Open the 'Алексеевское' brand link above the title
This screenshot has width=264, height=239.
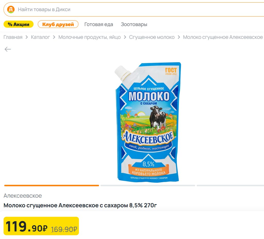[23, 196]
